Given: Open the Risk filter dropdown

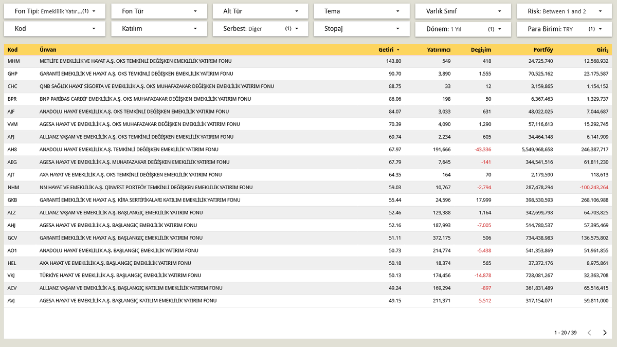Looking at the screenshot, I should tap(564, 11).
